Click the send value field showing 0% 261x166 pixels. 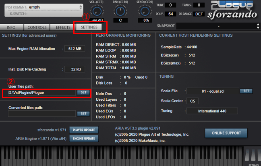pos(146,20)
